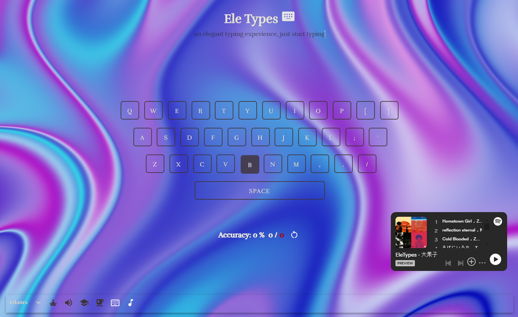Click the keyboard mode icon in bottom toolbar
518x317 pixels.
click(x=115, y=303)
